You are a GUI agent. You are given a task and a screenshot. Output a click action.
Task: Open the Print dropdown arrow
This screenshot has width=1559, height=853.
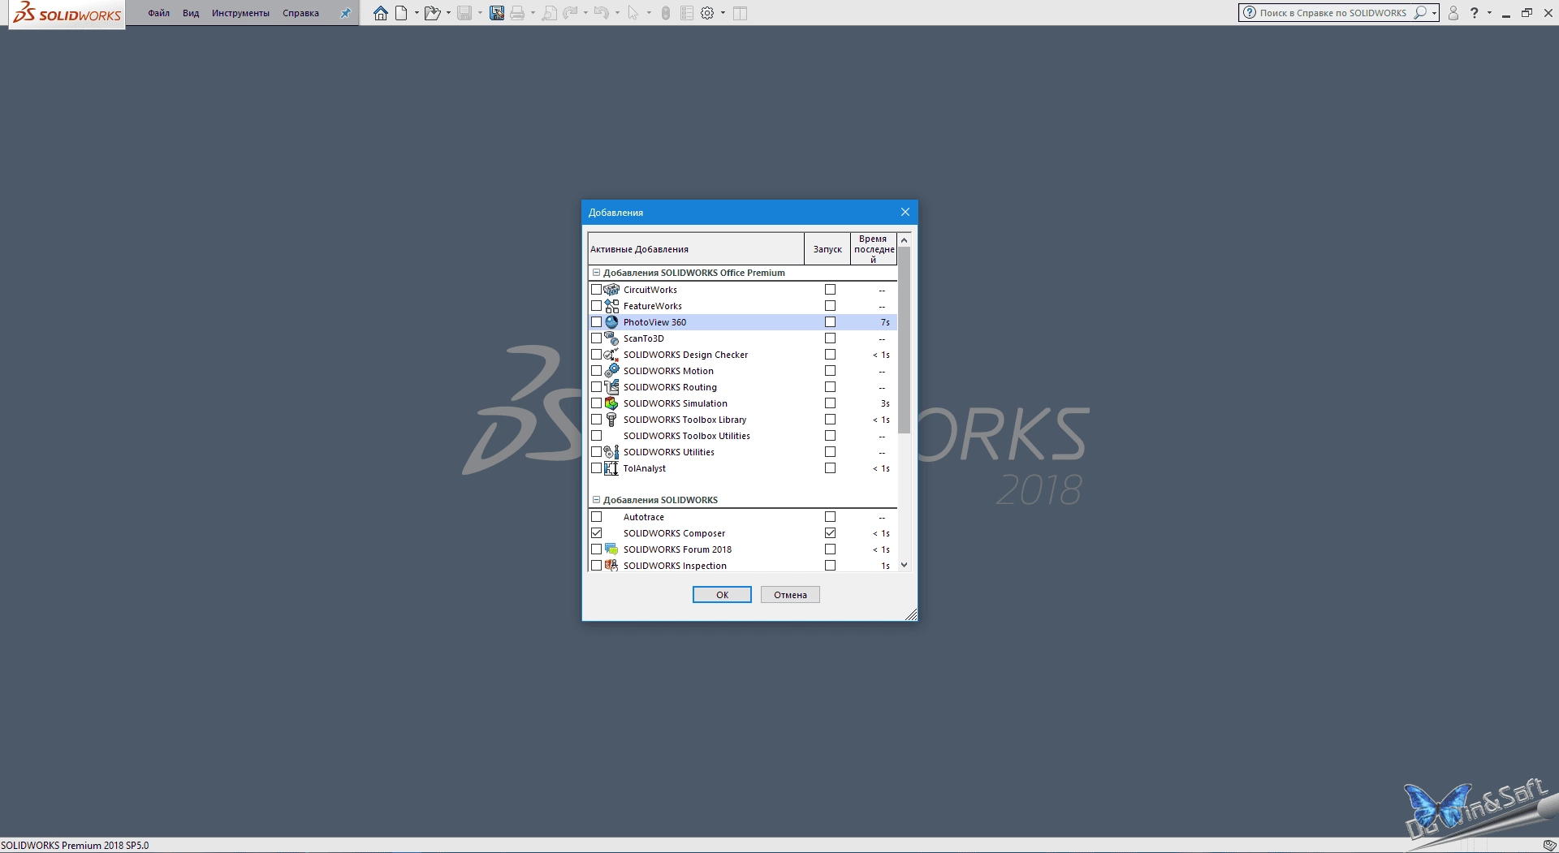pyautogui.click(x=533, y=13)
